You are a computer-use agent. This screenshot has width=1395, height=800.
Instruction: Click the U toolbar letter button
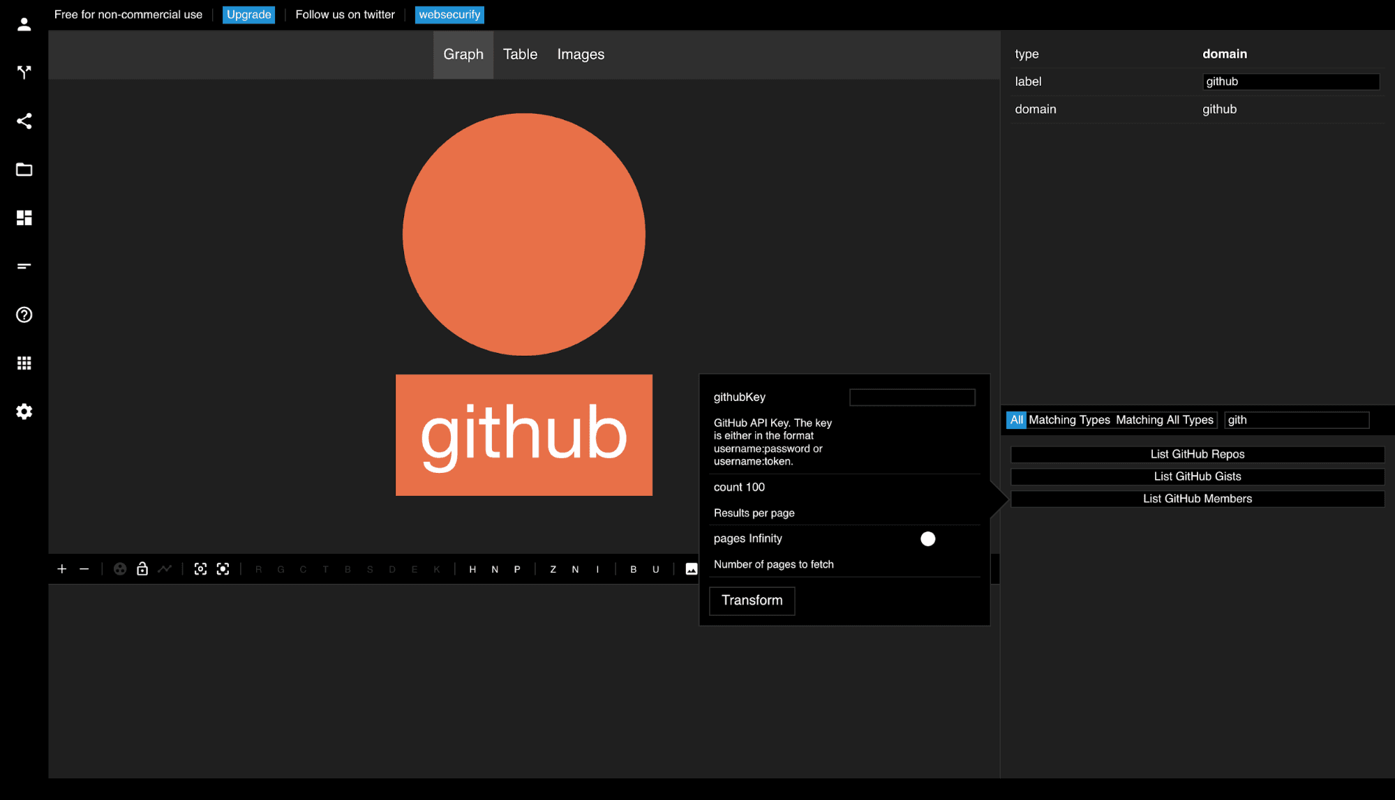[x=656, y=570]
